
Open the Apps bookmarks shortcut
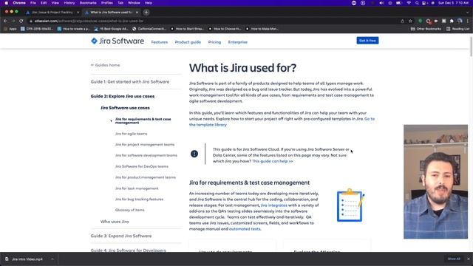click(10, 29)
